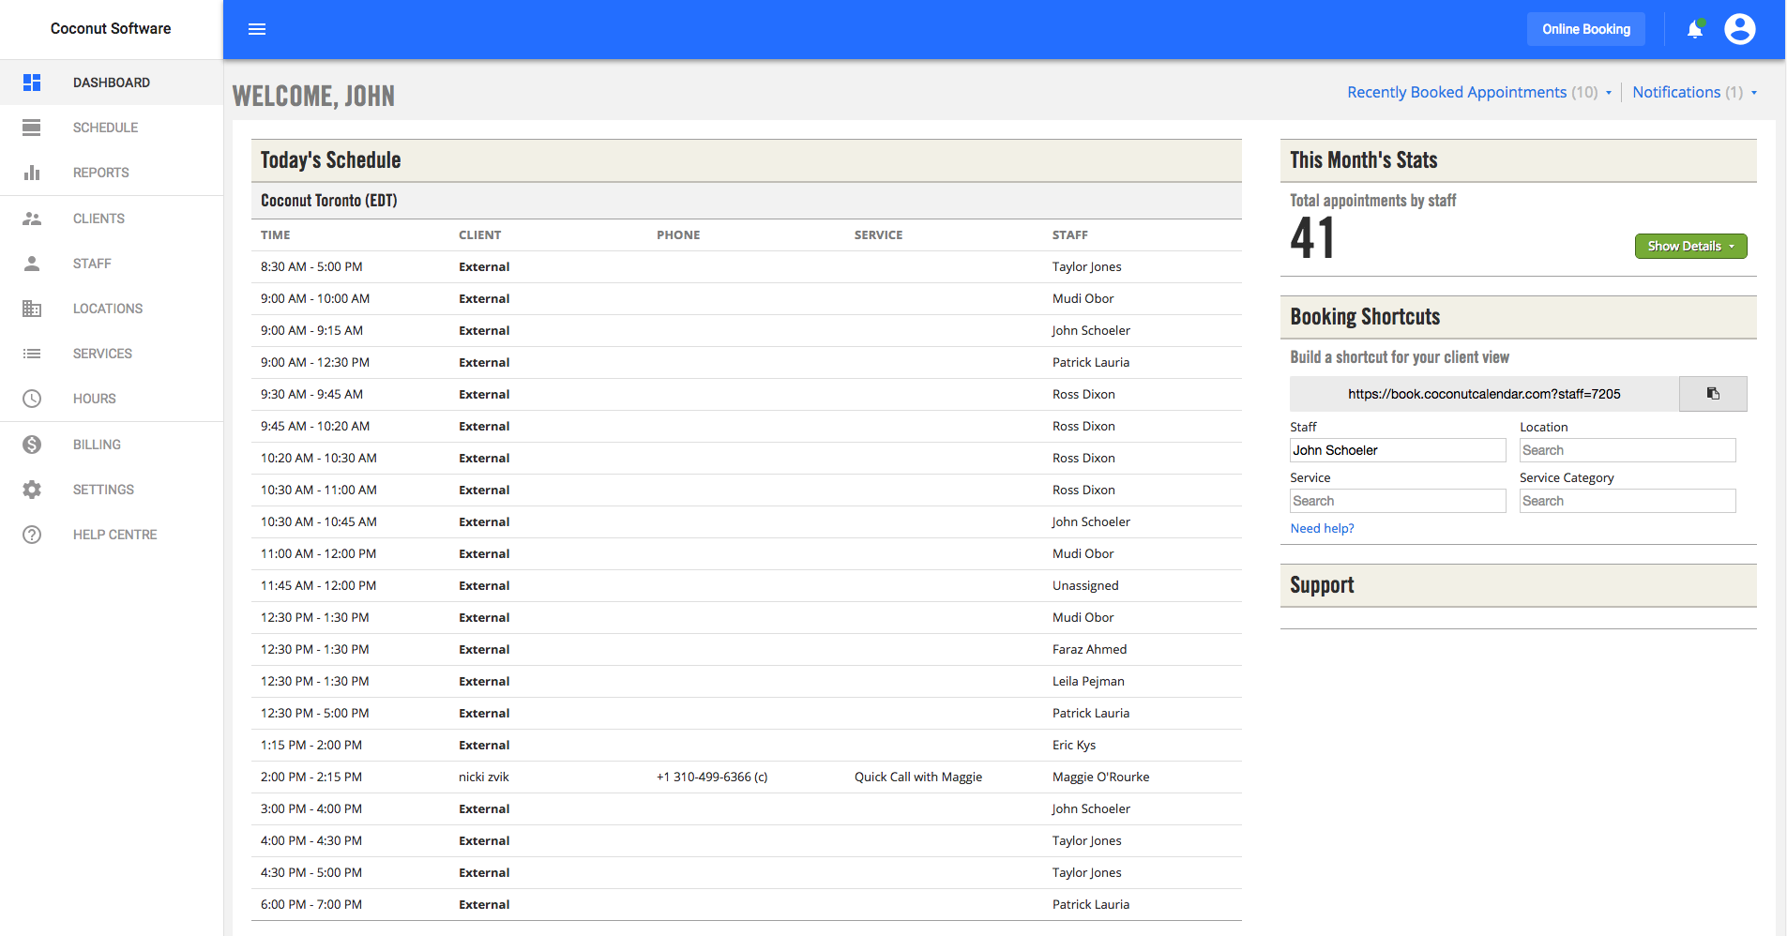The height and width of the screenshot is (936, 1787).
Task: Click the Coconut Software logo text
Action: click(x=111, y=29)
